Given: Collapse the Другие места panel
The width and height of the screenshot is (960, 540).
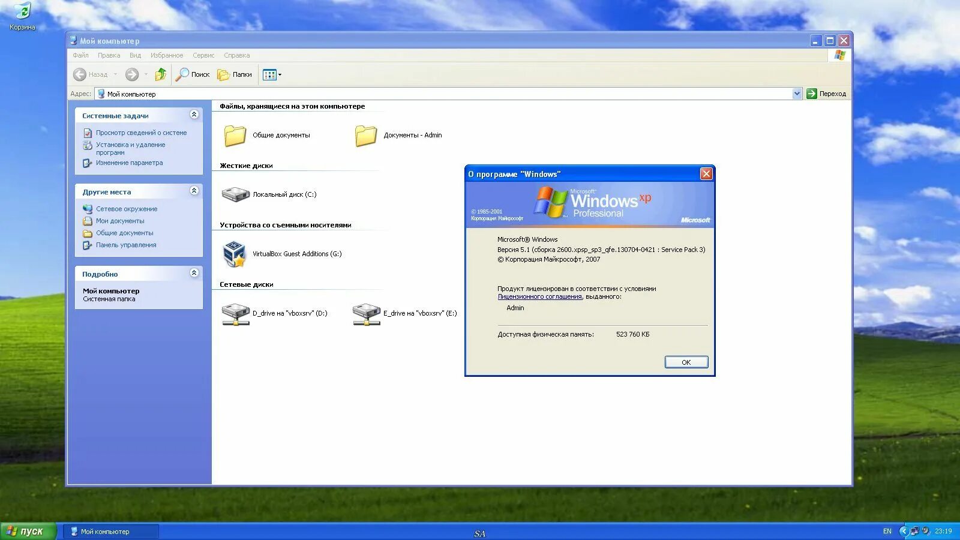Looking at the screenshot, I should pos(194,191).
